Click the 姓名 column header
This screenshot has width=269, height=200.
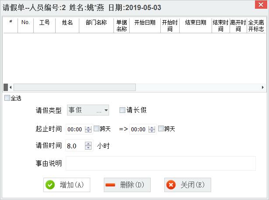(x=67, y=25)
